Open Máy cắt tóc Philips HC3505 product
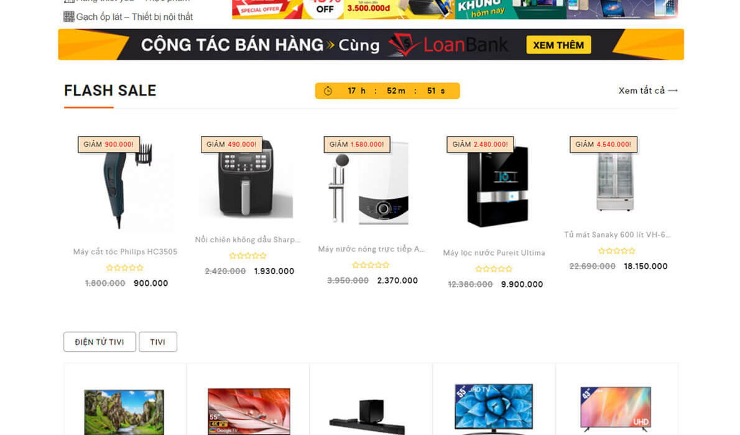Screen dimensions: 740x435 [125, 252]
